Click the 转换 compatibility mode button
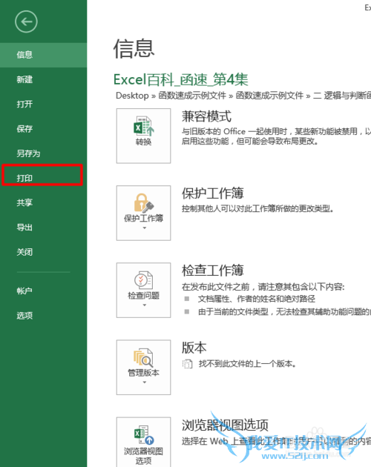Viewport: 371px width, 467px height. click(x=143, y=136)
